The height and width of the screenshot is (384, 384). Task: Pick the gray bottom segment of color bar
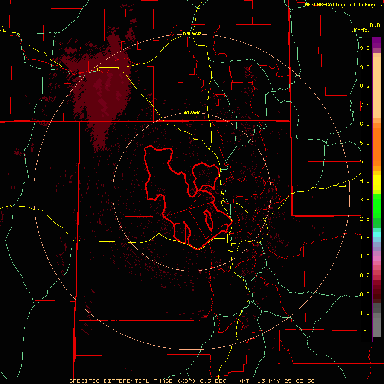point(377,328)
